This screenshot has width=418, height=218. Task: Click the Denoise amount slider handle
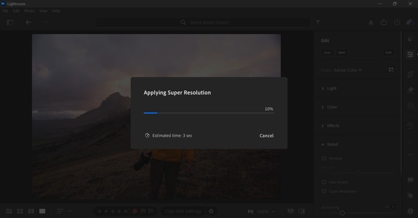click(x=359, y=173)
